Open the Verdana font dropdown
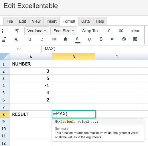Viewport: 148px width, 146px height. click(37, 31)
